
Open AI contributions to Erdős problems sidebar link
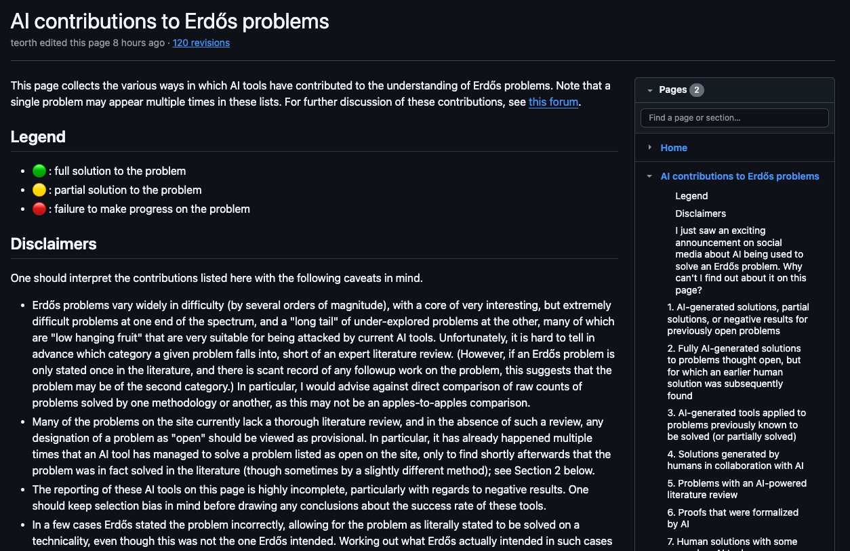[x=740, y=176]
